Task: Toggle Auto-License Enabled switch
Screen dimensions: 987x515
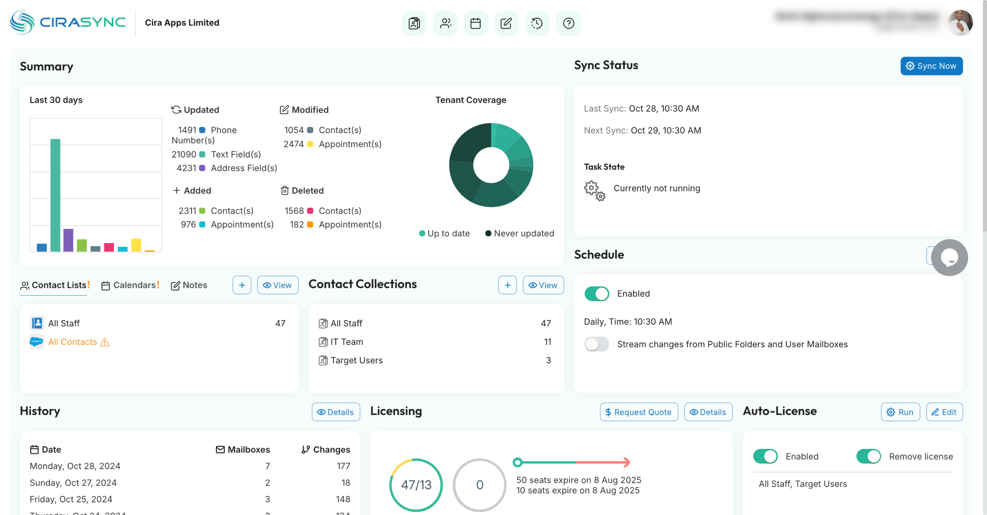Action: tap(765, 456)
